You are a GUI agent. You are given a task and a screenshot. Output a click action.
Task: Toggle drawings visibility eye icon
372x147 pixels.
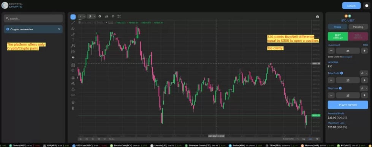coord(73,95)
